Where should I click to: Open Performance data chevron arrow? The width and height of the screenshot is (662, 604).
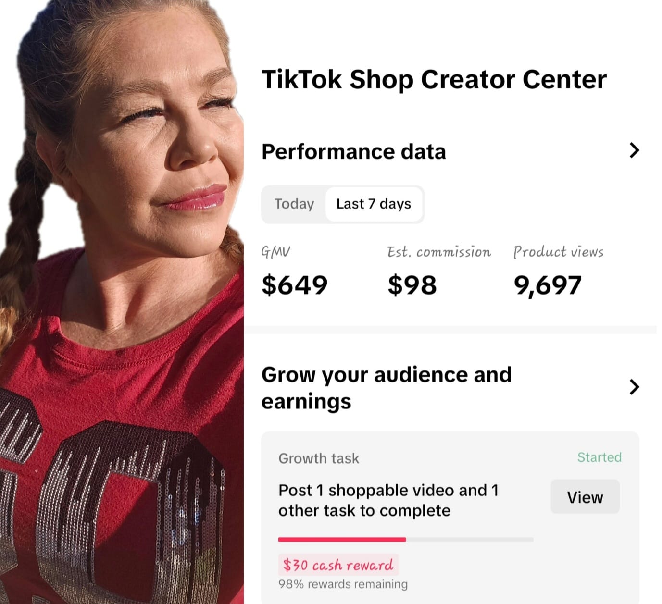pyautogui.click(x=634, y=150)
